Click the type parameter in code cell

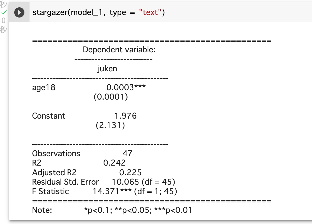click(118, 12)
